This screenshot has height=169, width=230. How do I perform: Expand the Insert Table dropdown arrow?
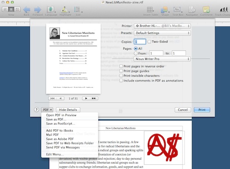pos(154,11)
